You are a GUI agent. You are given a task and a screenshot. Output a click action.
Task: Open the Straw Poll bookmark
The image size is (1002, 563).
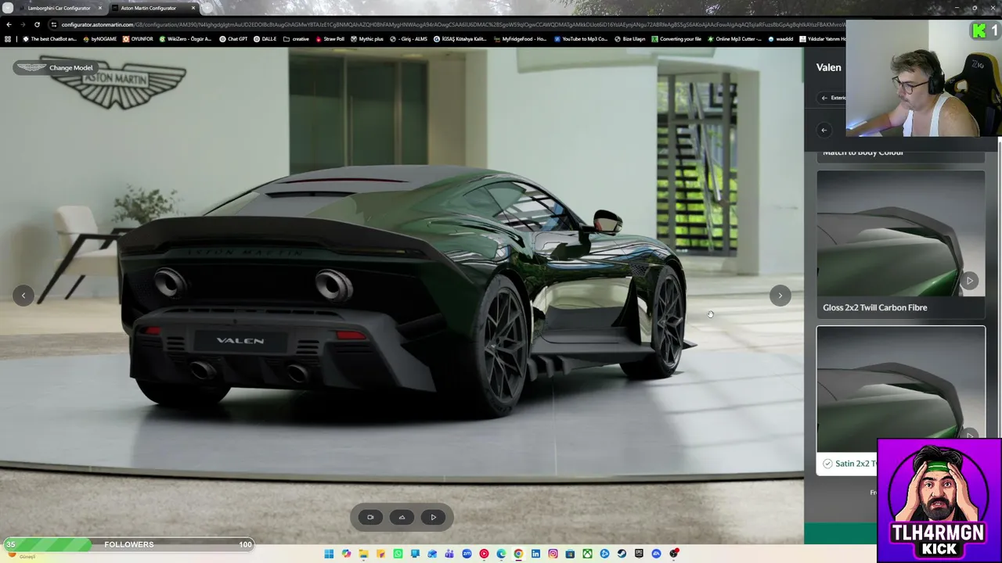[x=330, y=39]
